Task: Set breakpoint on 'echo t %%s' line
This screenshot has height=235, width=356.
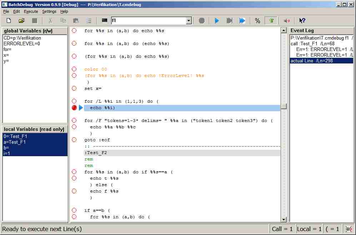Action: [74, 178]
